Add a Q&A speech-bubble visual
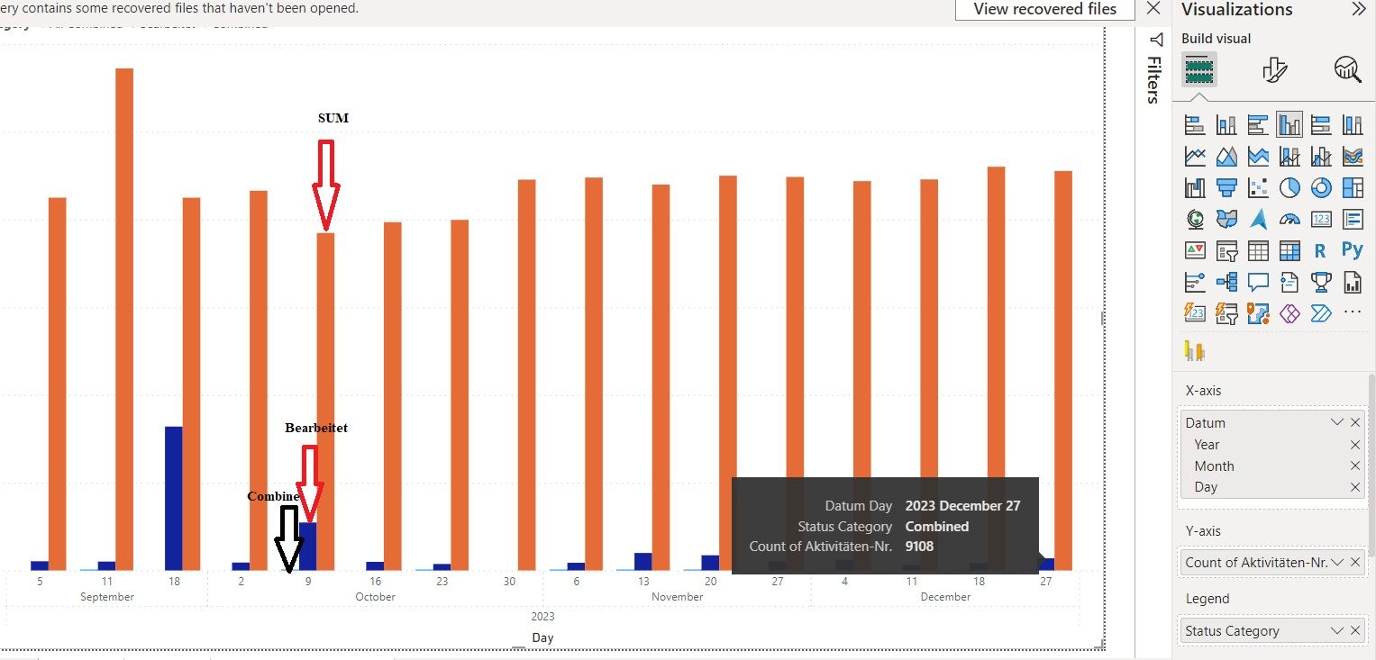1376x660 pixels. (1258, 282)
